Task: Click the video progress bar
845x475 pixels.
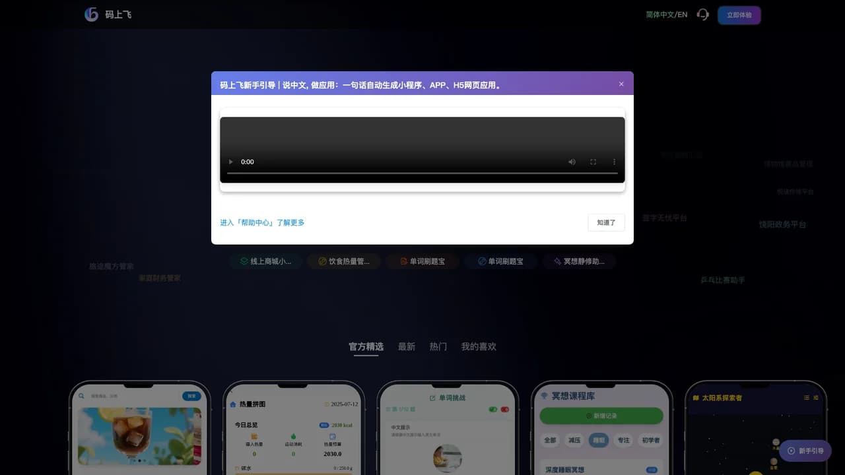Action: click(422, 174)
